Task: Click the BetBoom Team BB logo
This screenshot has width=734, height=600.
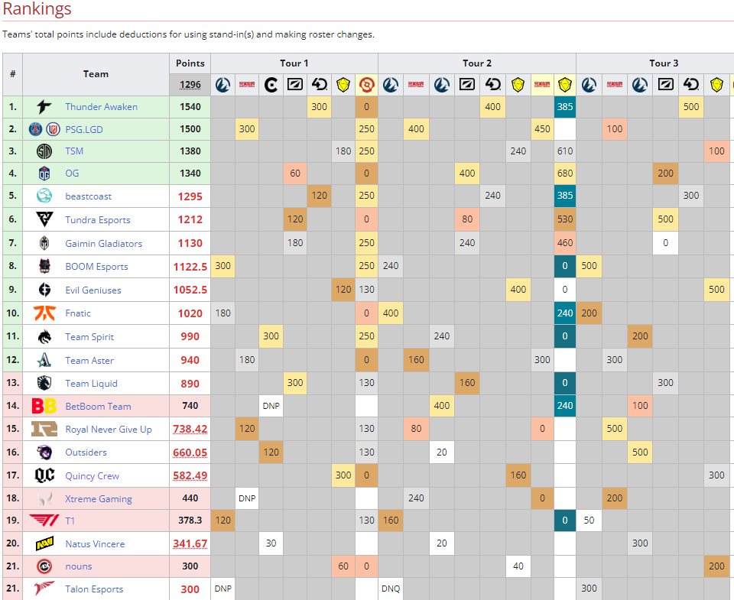Action: [x=44, y=406]
